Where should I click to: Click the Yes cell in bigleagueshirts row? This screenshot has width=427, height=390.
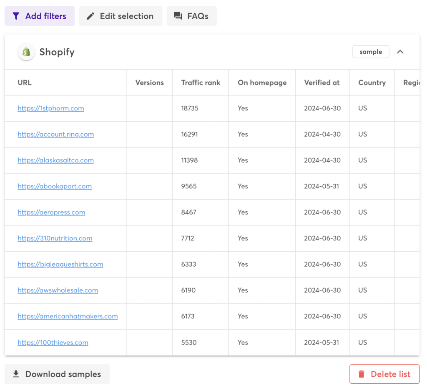pos(243,264)
